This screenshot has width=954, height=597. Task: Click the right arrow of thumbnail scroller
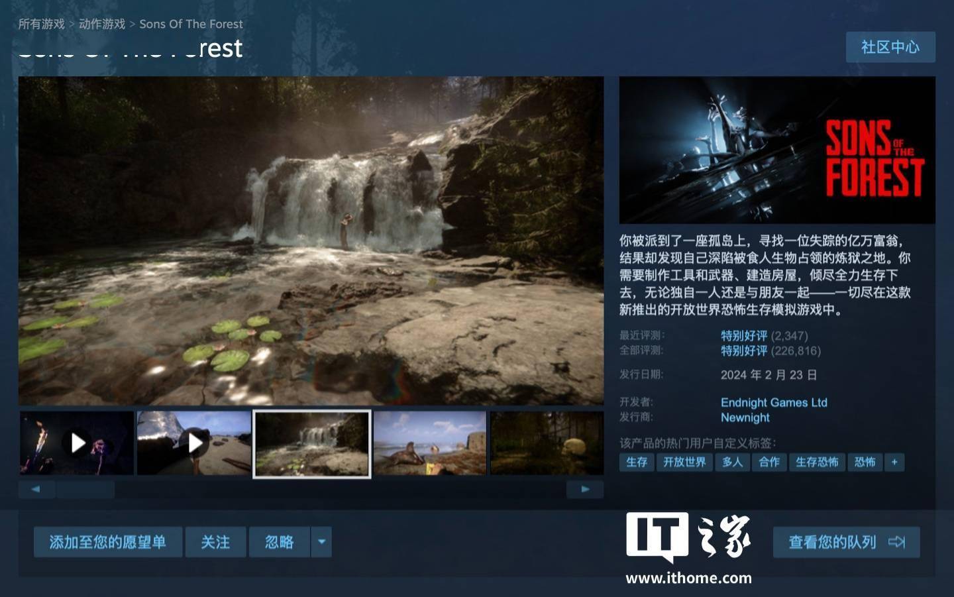click(585, 489)
